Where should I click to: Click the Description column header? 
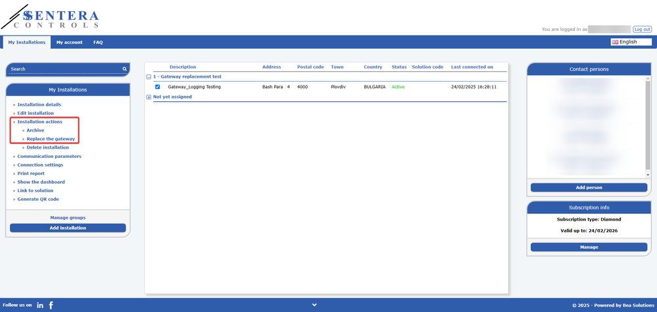coord(183,67)
